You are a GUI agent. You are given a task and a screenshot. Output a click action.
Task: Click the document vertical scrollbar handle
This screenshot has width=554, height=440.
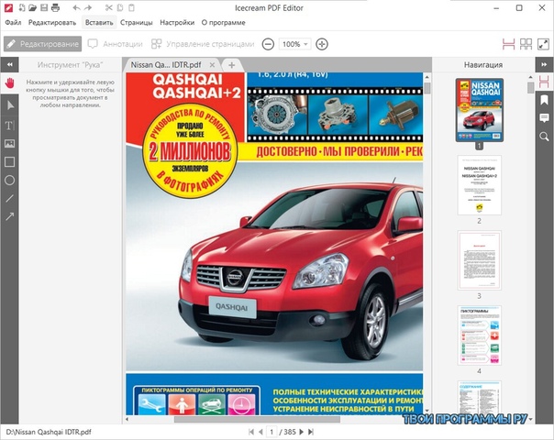tap(427, 88)
